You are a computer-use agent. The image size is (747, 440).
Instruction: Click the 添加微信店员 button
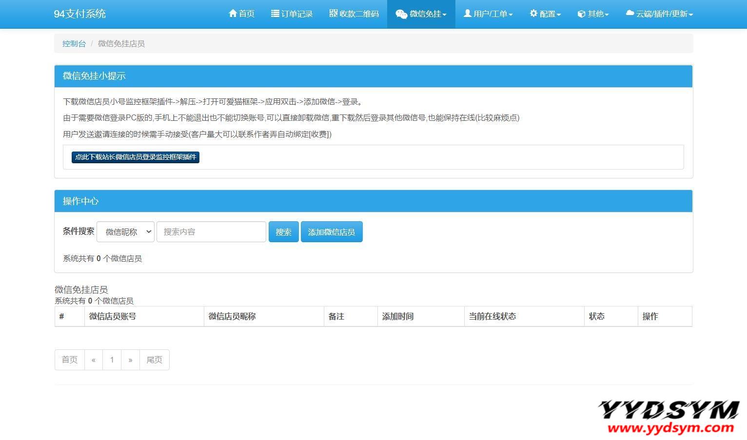(x=332, y=232)
